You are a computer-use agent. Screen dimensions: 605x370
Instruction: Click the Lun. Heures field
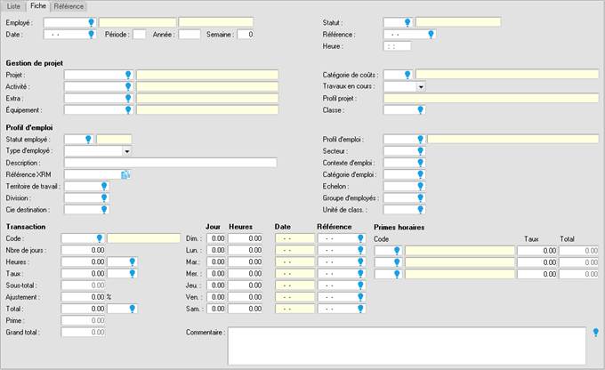click(246, 250)
